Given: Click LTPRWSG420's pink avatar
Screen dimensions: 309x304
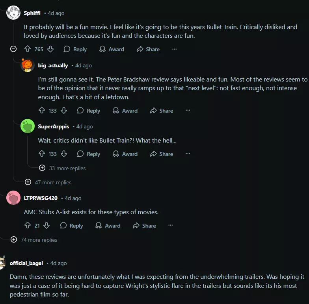Looking at the screenshot, I should 13,198.
